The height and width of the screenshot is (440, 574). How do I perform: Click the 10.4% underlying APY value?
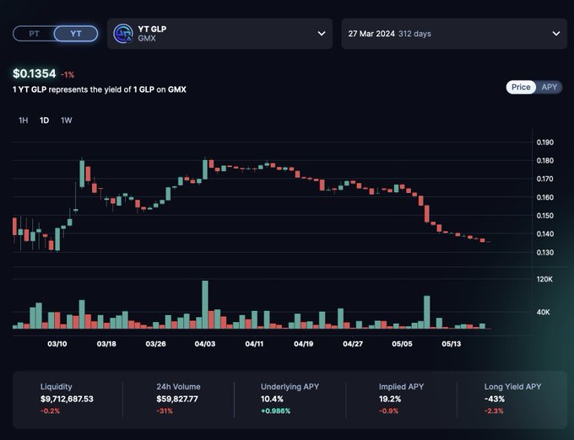click(x=272, y=399)
